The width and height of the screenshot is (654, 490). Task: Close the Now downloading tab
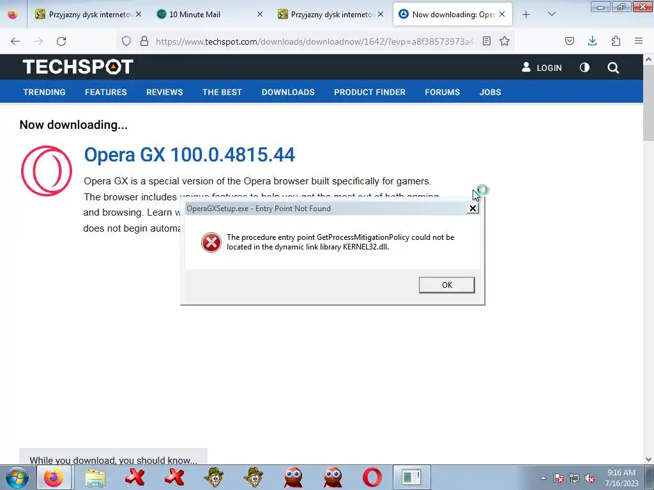click(502, 14)
